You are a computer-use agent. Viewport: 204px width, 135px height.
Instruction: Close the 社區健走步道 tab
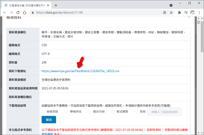48,5
